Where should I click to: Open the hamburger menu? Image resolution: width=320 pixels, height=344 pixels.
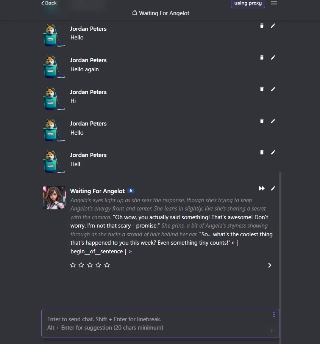tap(274, 3)
